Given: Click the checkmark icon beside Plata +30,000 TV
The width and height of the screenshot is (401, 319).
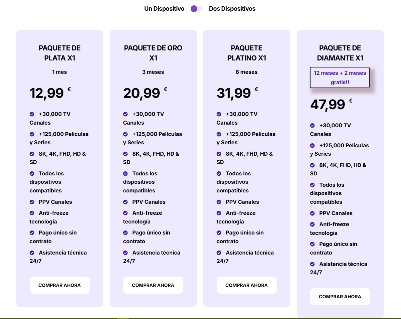Looking at the screenshot, I should click(x=32, y=114).
